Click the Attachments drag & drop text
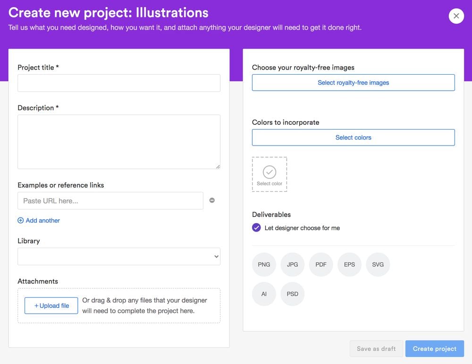 point(144,305)
